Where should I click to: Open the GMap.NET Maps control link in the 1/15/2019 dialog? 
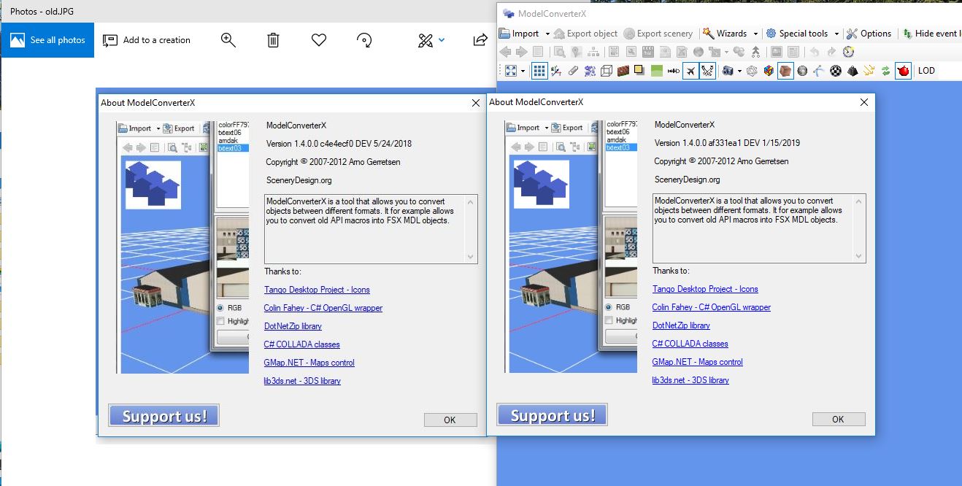click(698, 362)
